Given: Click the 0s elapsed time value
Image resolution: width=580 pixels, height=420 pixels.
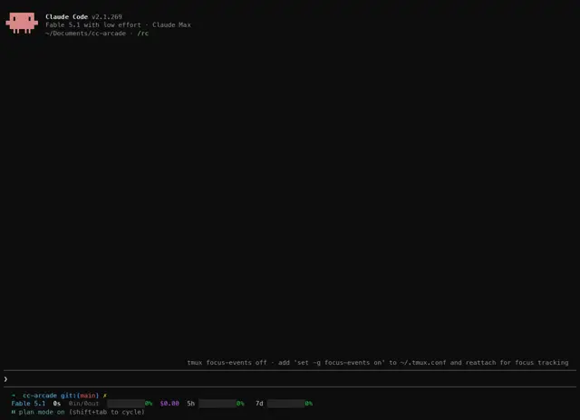Looking at the screenshot, I should (x=56, y=404).
